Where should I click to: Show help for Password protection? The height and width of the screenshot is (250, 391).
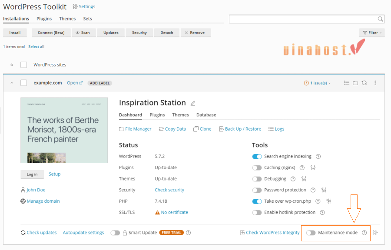[x=313, y=190]
